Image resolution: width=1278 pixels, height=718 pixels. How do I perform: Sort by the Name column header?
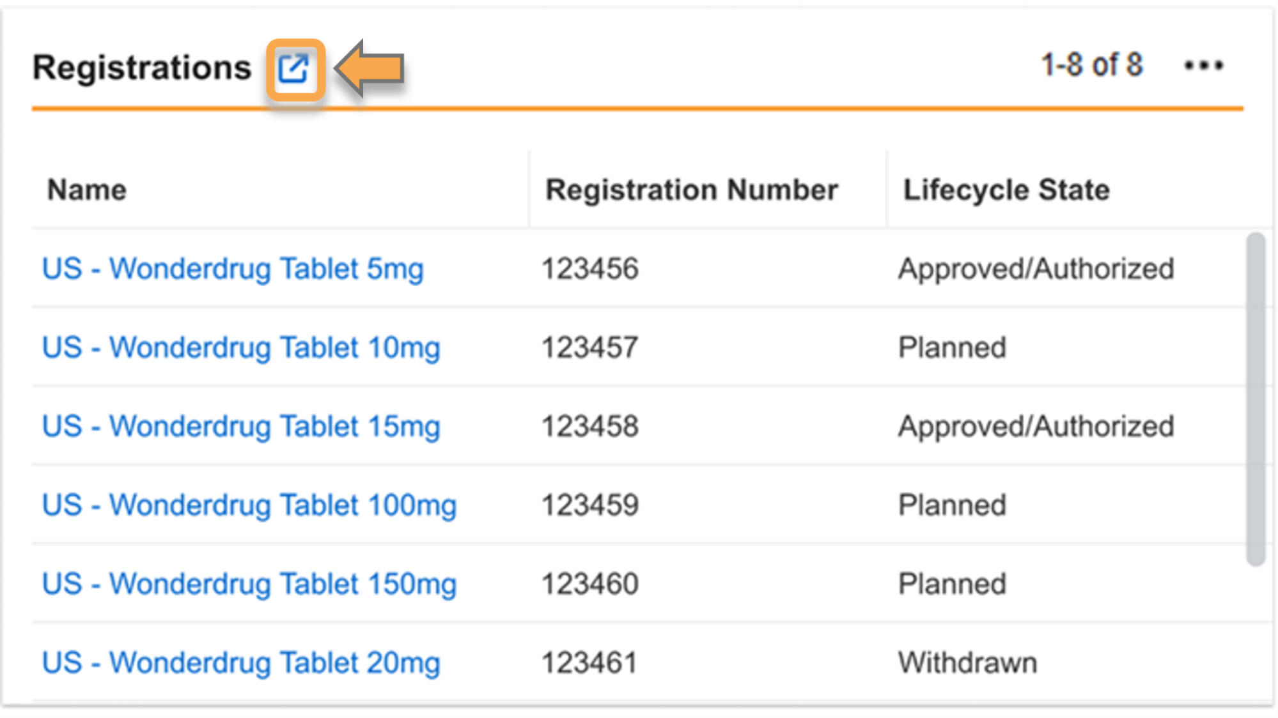[87, 190]
